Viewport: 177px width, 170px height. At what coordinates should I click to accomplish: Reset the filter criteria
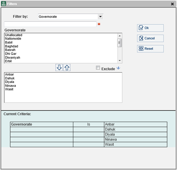coord(150,49)
